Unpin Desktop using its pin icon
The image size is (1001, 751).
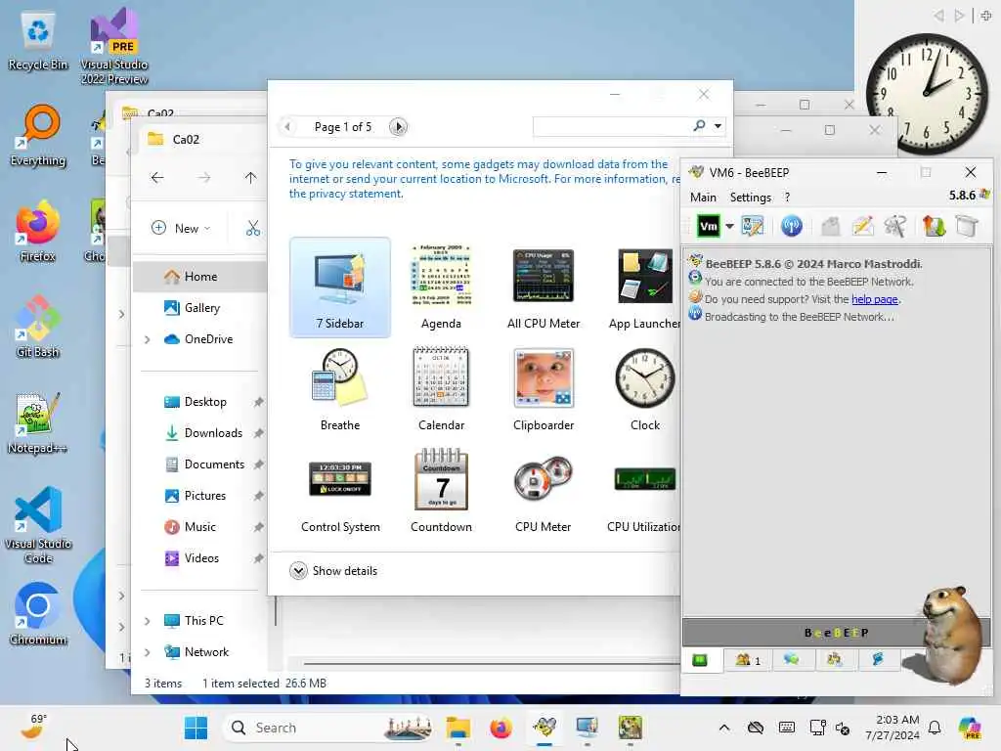tap(258, 402)
